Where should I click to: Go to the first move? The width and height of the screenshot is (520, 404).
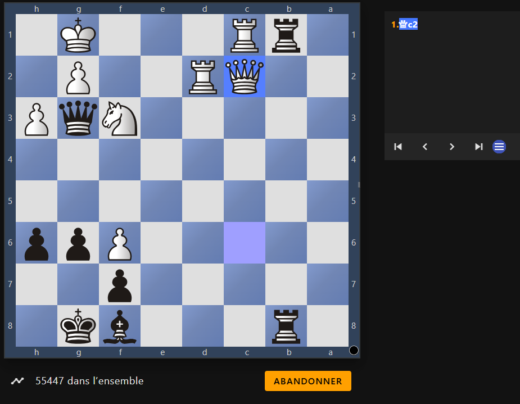[398, 147]
